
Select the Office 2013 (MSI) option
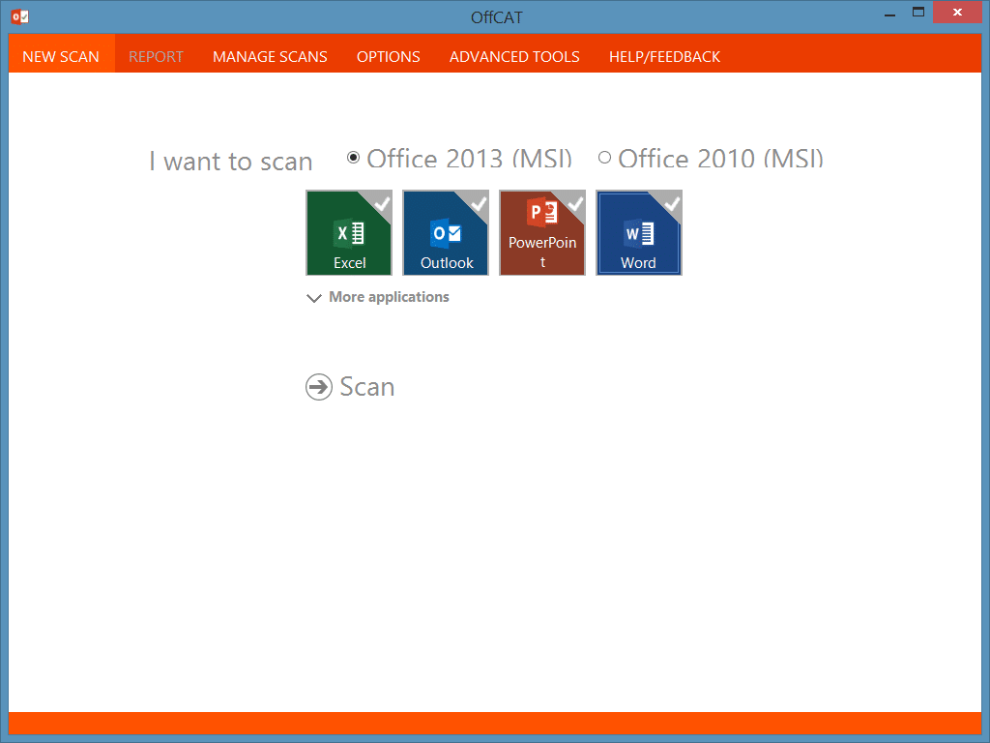pos(354,156)
